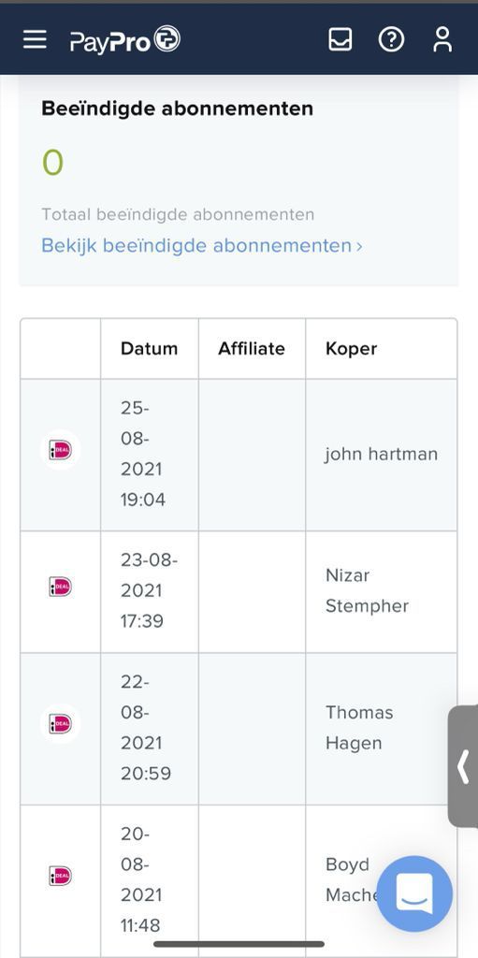
Task: Open the user account profile icon
Action: pos(442,39)
